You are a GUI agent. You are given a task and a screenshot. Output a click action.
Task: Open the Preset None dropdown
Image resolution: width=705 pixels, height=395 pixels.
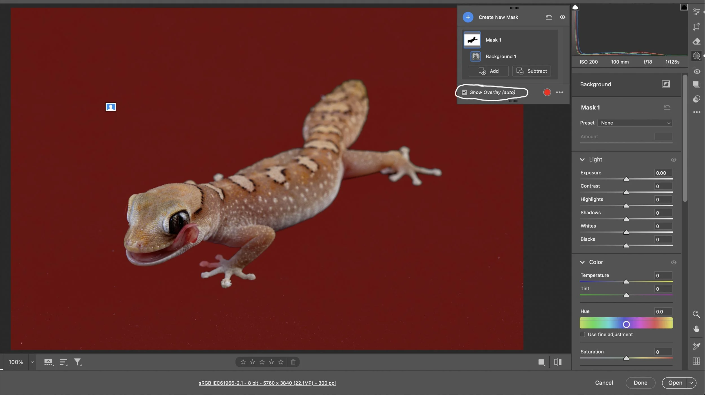point(634,123)
